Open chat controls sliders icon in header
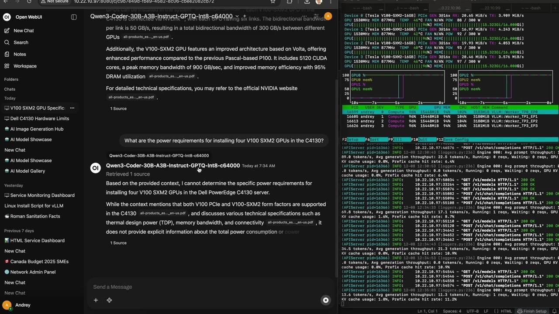 317,17
